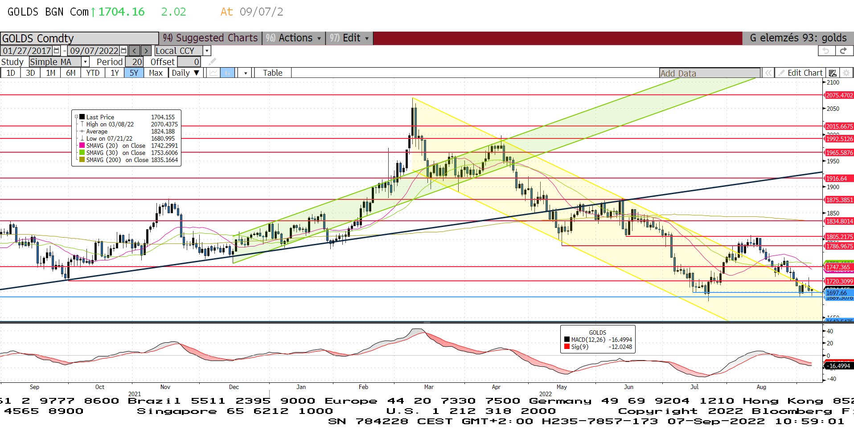Click the Table view button

click(272, 73)
